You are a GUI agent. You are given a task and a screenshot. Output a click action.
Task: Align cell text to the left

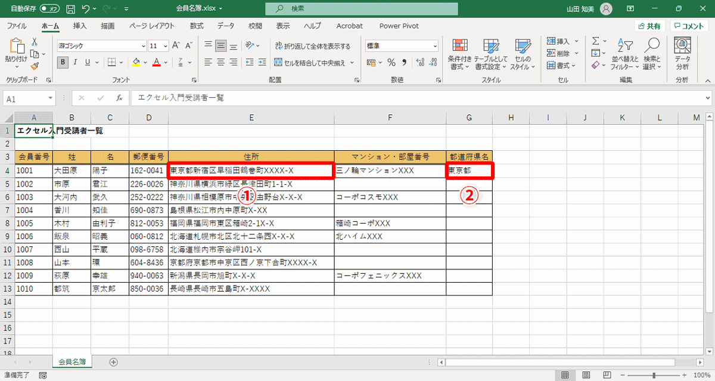click(208, 62)
